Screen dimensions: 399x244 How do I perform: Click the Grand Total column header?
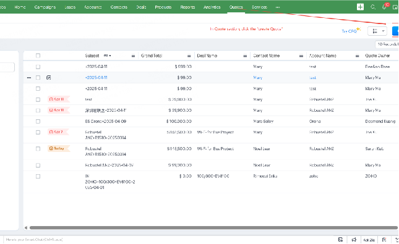[x=152, y=56]
